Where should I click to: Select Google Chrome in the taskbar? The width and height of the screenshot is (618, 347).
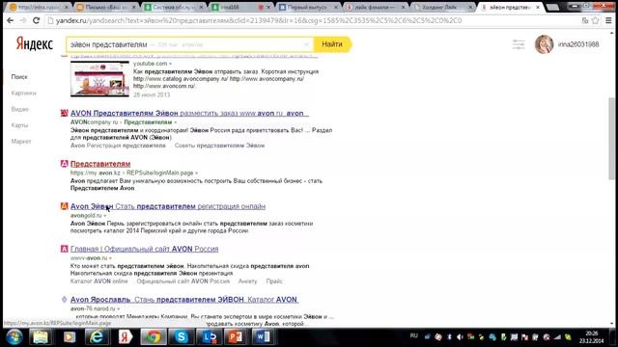tap(154, 337)
